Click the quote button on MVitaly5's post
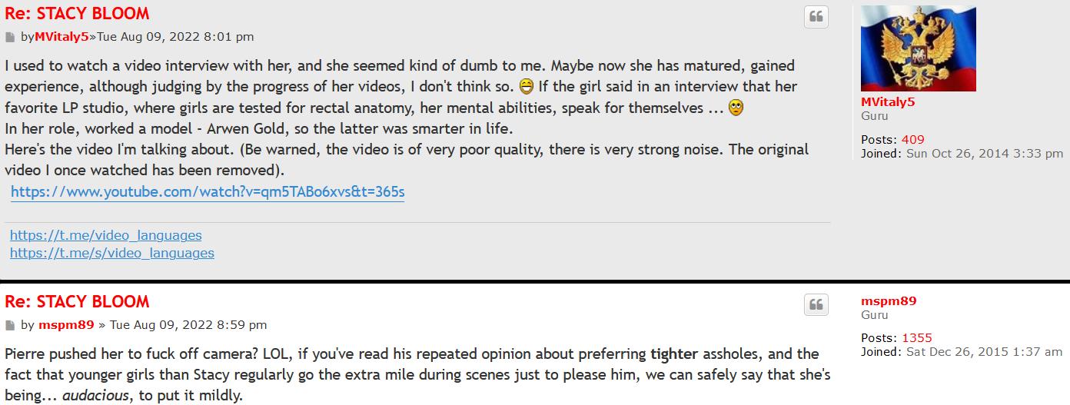 816,17
